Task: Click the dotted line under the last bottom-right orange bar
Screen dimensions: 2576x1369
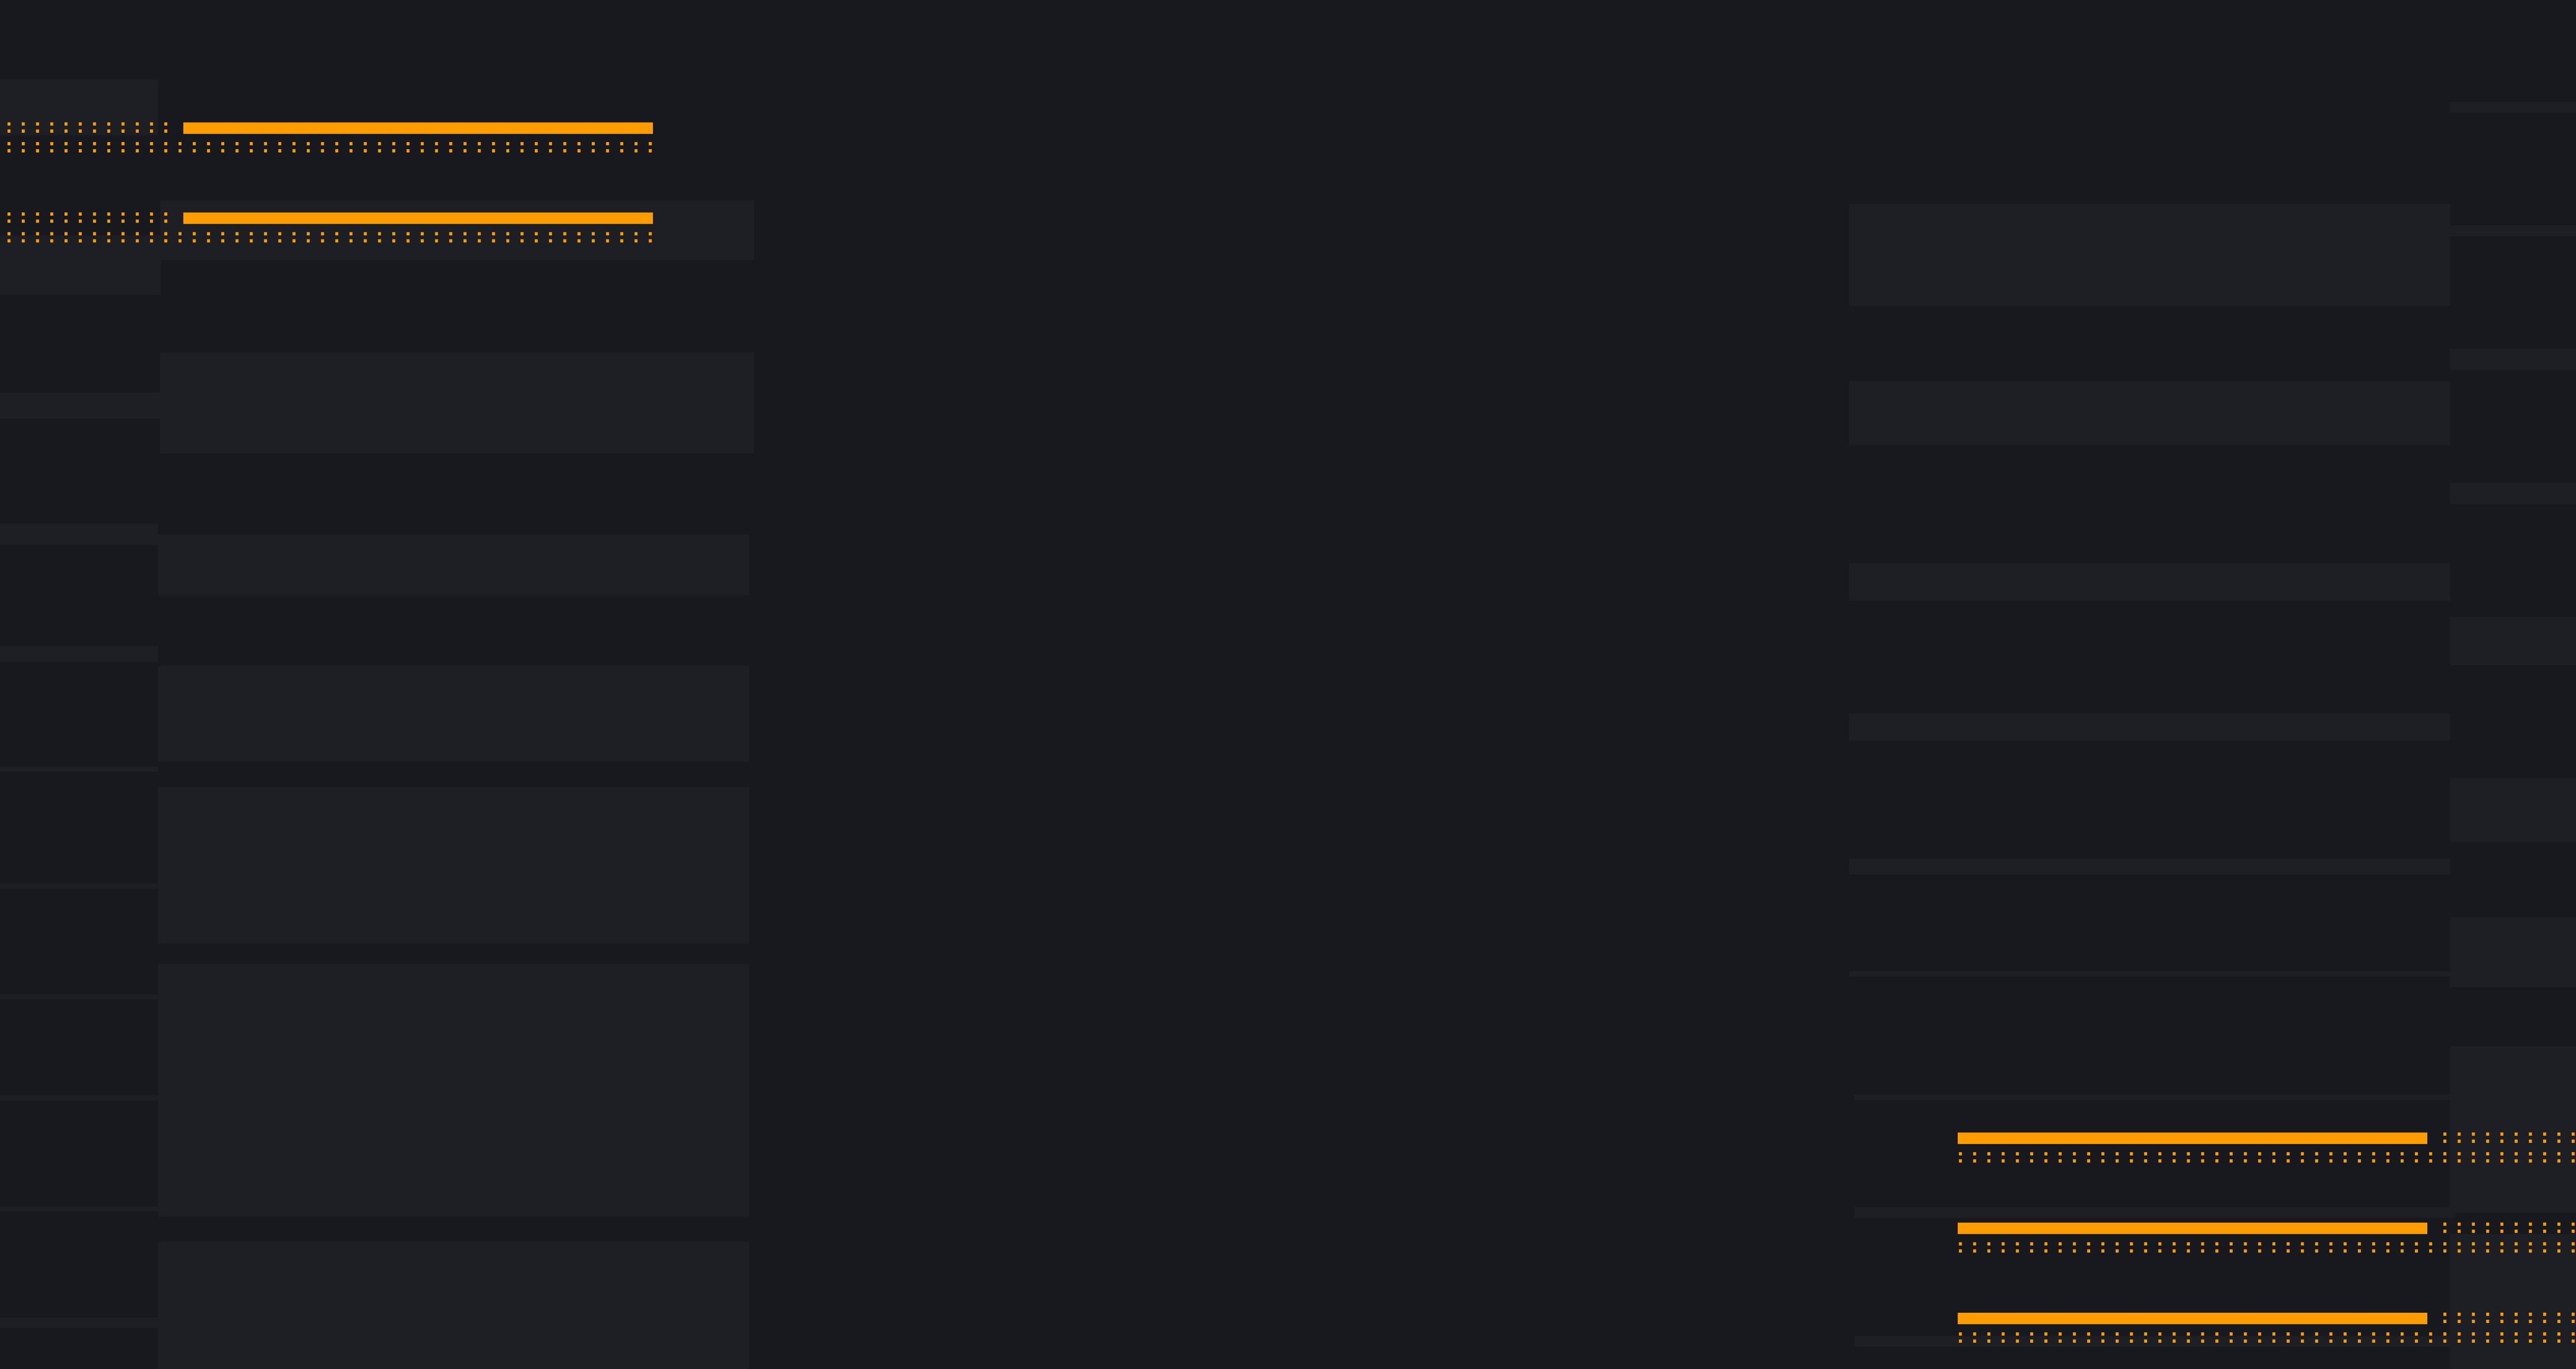Action: (2266, 1337)
